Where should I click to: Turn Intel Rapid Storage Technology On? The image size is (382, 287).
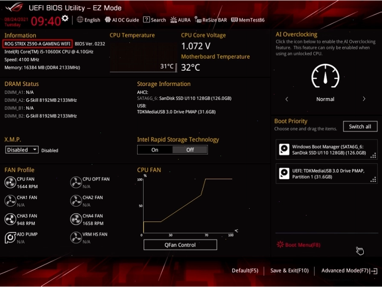[155, 150]
